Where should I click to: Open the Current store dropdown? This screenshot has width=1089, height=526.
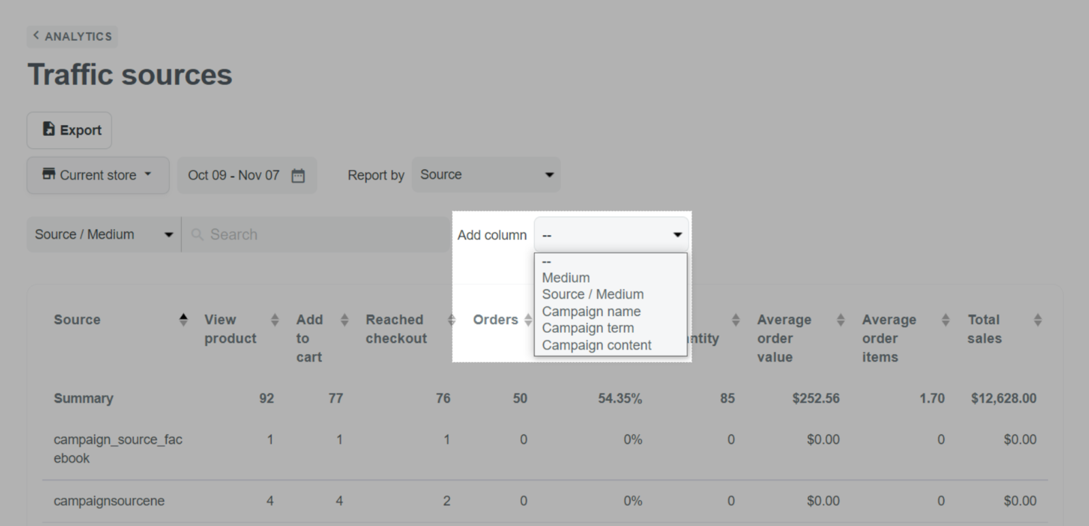pos(97,175)
